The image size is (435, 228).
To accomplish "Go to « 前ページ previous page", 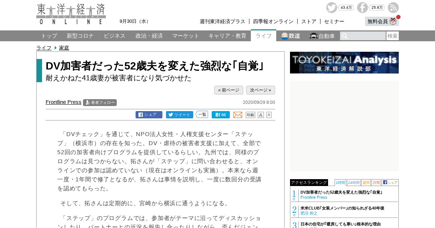I will click(229, 90).
